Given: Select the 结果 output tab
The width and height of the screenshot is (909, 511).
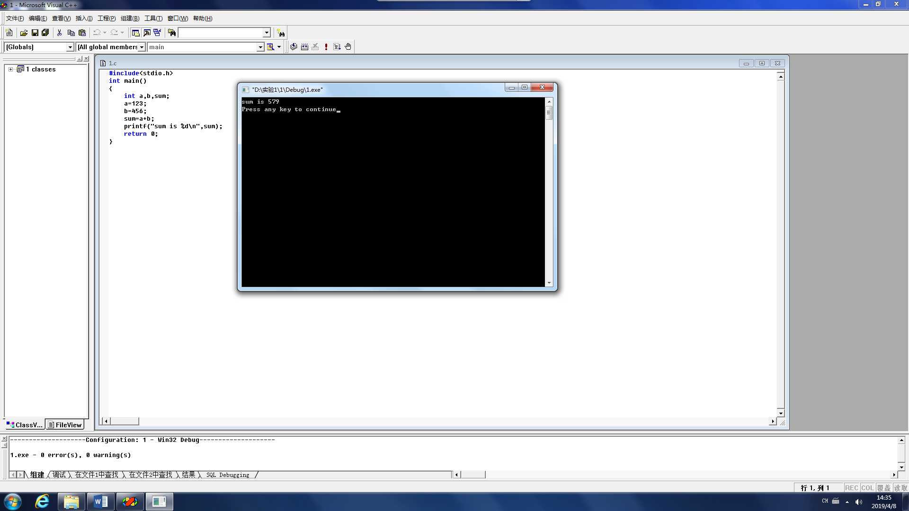Looking at the screenshot, I should (188, 475).
